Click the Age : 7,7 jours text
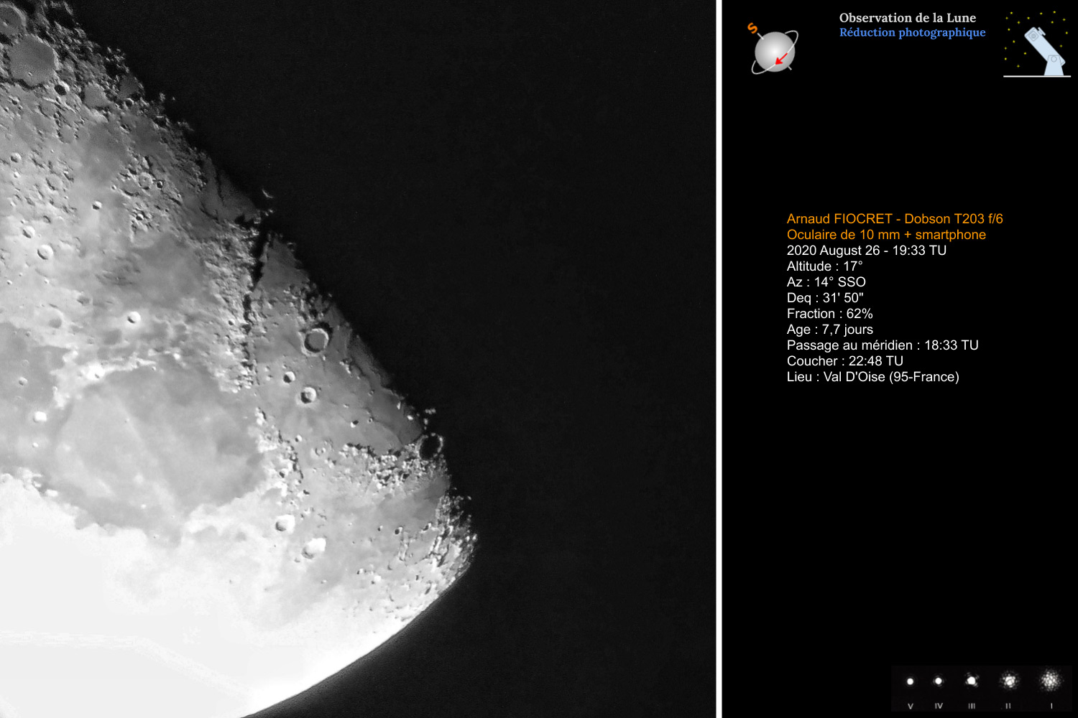 point(829,330)
